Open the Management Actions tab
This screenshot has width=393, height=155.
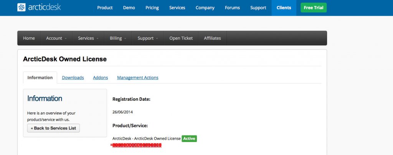(138, 77)
